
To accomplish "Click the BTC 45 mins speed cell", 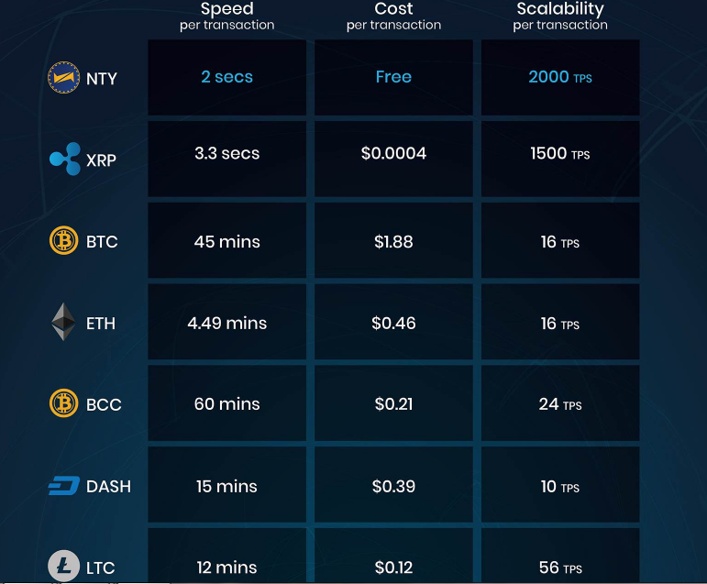I will click(x=226, y=242).
